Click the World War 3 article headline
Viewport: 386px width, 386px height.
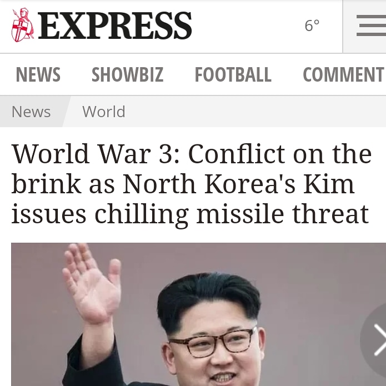point(192,184)
